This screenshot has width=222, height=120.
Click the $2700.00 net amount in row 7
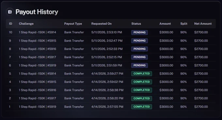(201, 57)
